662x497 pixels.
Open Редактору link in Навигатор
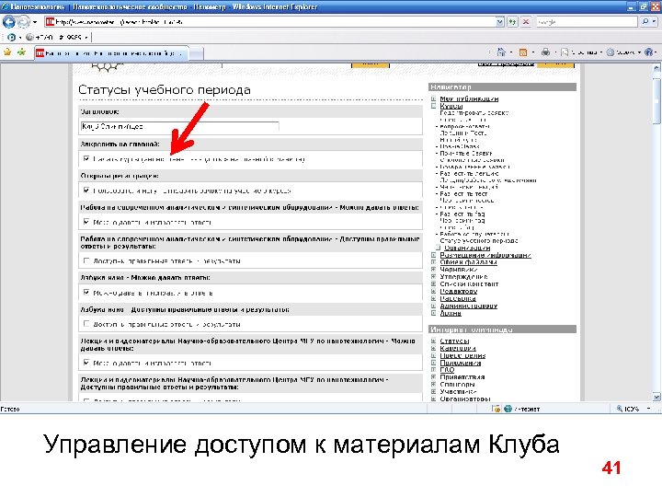459,291
